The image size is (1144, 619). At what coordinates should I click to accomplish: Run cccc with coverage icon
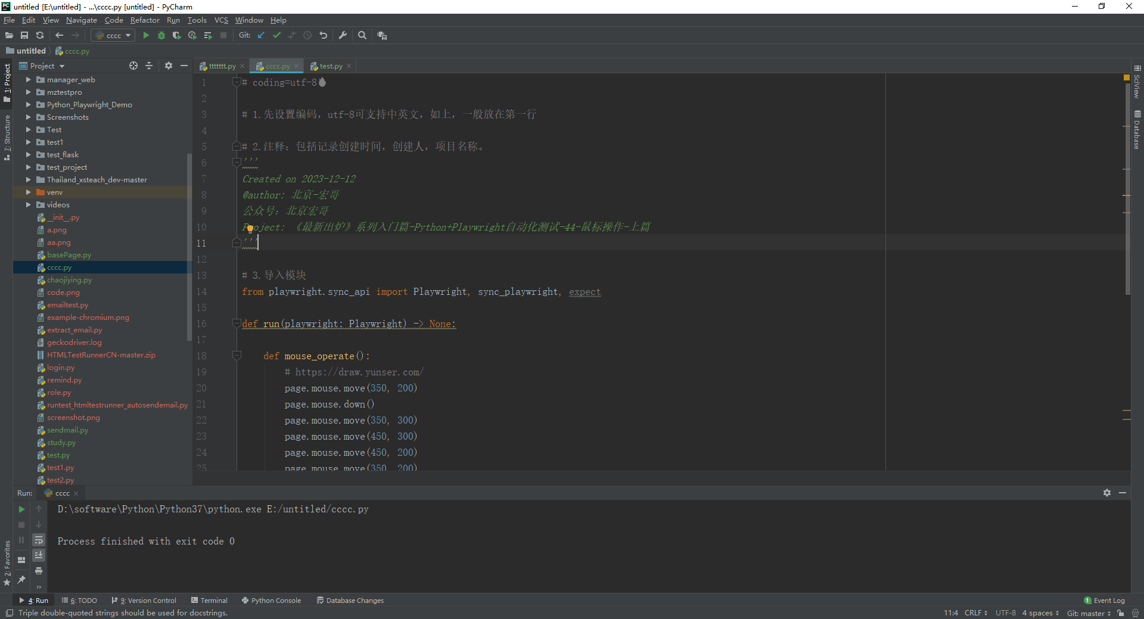176,35
